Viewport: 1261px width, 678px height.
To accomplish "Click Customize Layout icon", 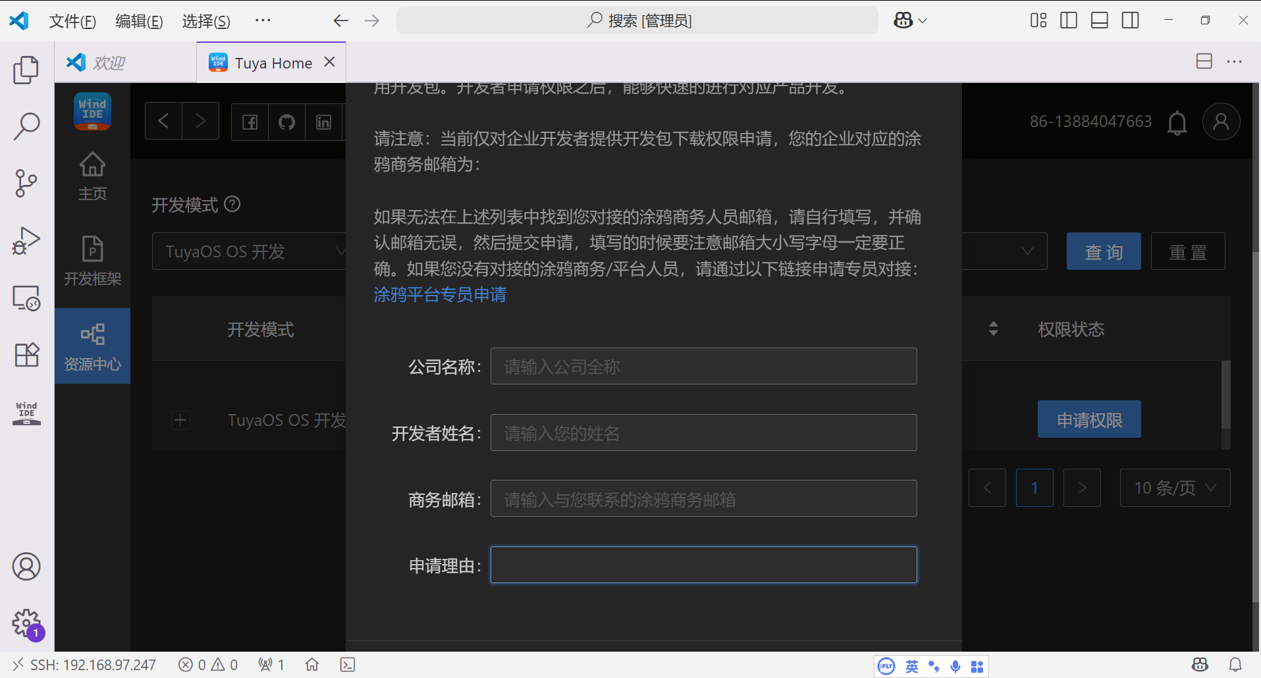I will [1038, 20].
